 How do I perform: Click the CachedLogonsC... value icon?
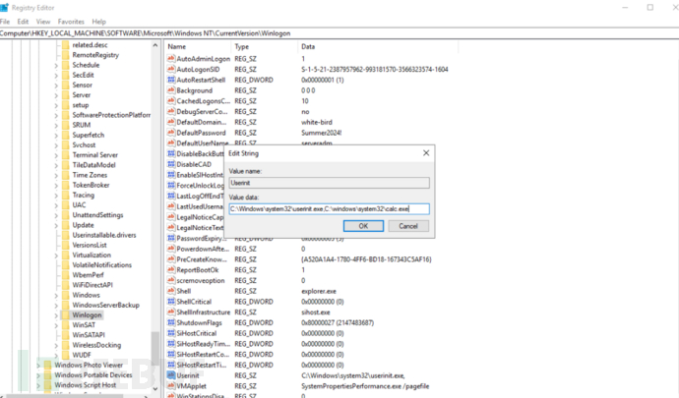[171, 101]
